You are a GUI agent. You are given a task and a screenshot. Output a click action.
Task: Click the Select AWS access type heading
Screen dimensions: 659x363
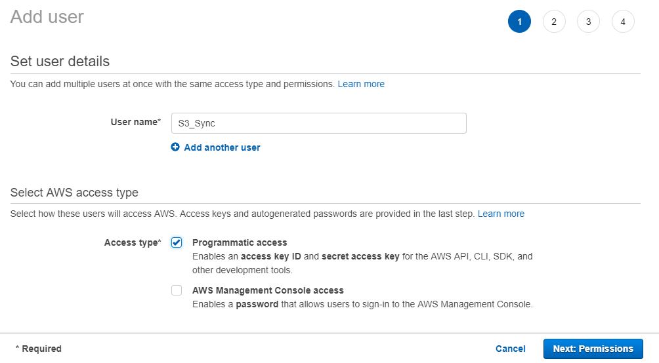(x=74, y=192)
